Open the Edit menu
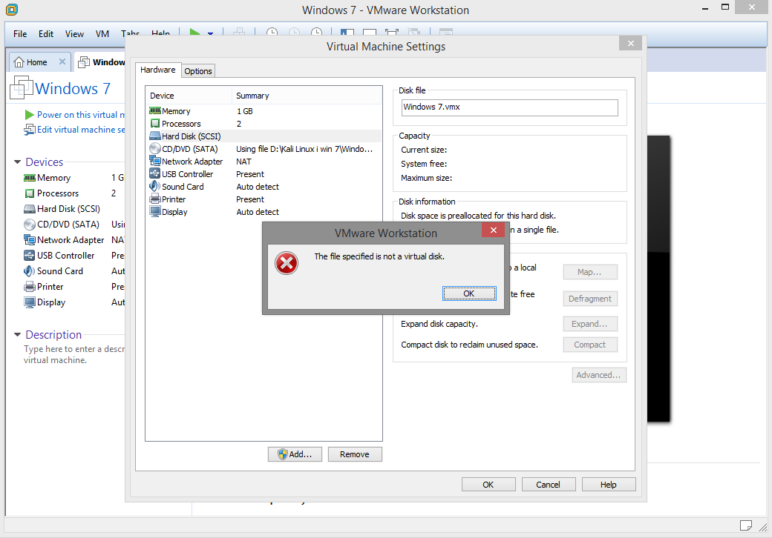The width and height of the screenshot is (772, 538). 46,34
